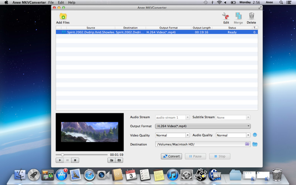Open Mission Control in the dock
Screen dimensions: 296x185
pos(48,175)
